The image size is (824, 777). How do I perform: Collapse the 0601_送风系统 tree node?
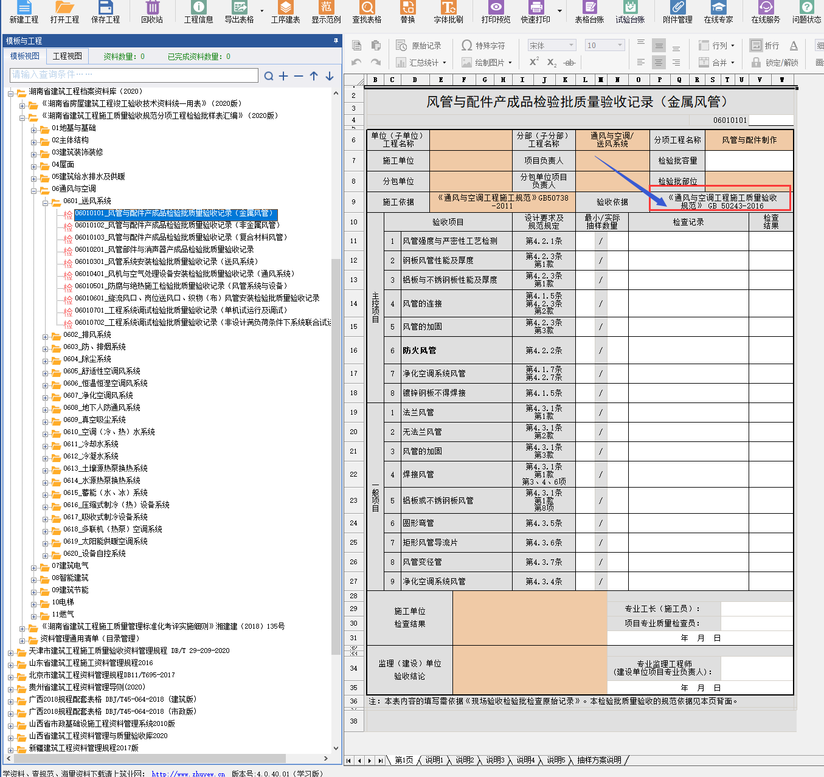[x=46, y=203]
